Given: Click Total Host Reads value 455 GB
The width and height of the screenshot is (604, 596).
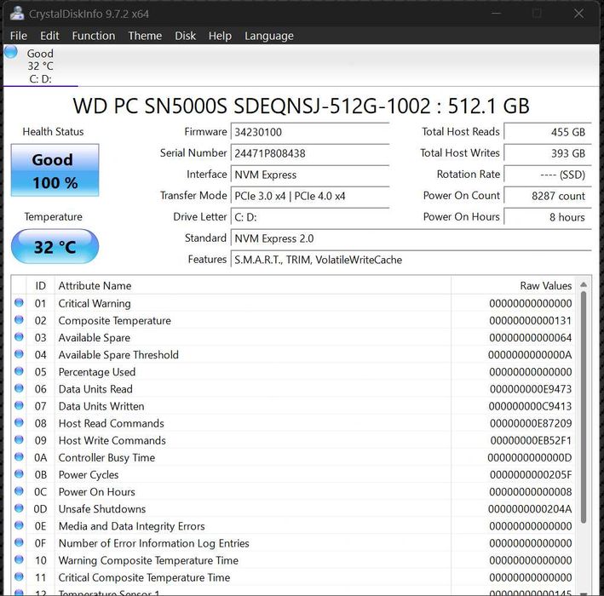Looking at the screenshot, I should click(x=548, y=132).
